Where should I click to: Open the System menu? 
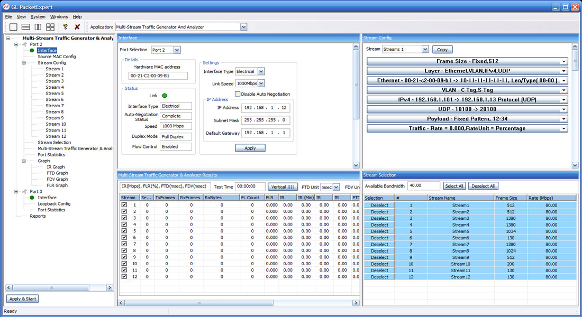click(x=38, y=17)
